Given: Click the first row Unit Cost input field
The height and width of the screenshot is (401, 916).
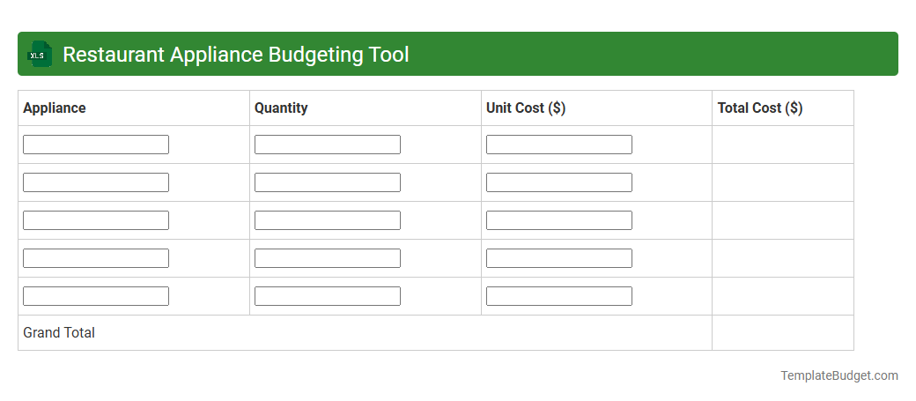Looking at the screenshot, I should [x=559, y=145].
